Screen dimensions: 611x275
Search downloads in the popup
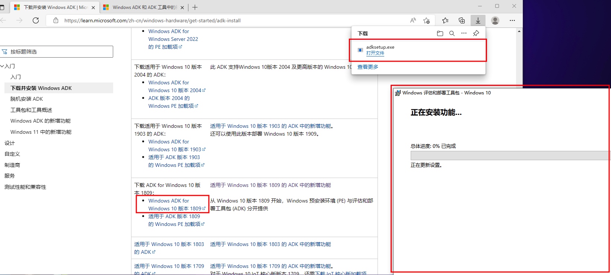[452, 33]
